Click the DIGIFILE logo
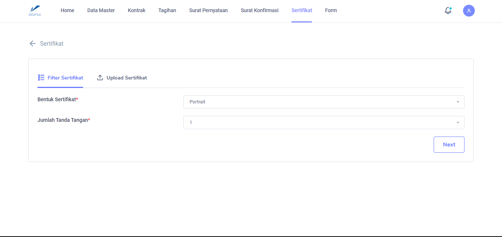The width and height of the screenshot is (502, 237). (x=35, y=11)
